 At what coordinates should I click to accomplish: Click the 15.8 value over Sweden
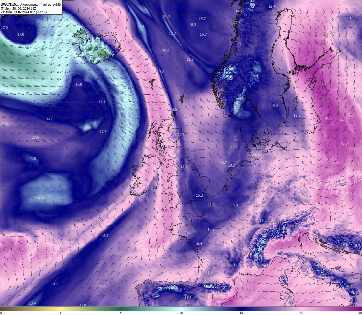tap(275, 106)
